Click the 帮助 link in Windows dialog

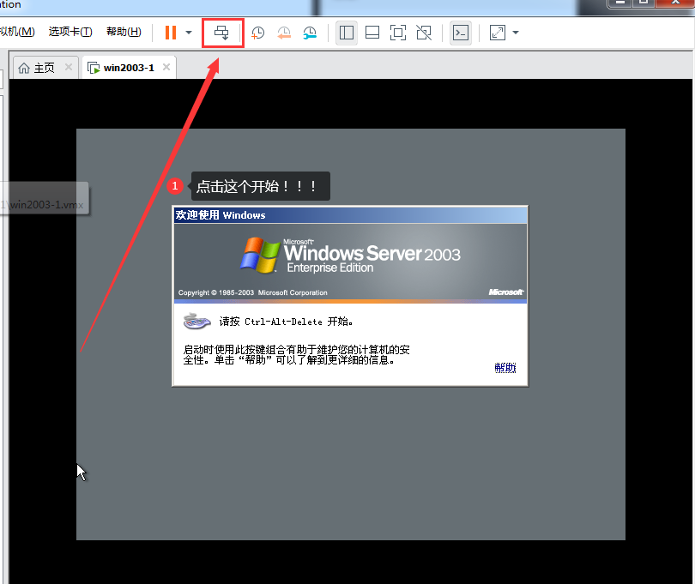pyautogui.click(x=505, y=367)
